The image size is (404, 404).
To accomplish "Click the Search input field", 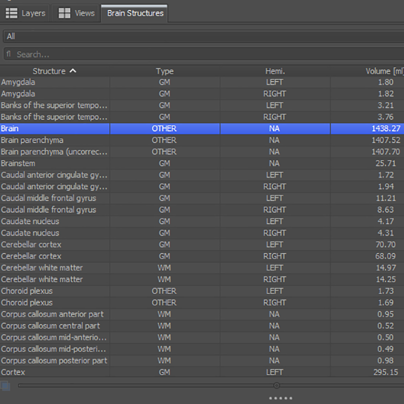I will click(x=204, y=54).
